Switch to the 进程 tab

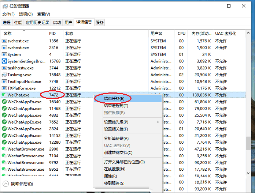pyautogui.click(x=7, y=22)
